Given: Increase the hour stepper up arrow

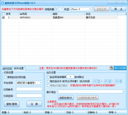Looking at the screenshot, I should pos(99,80).
